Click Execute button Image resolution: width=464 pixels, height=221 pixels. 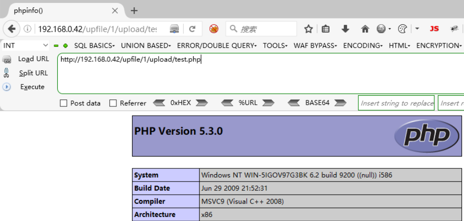(x=32, y=87)
